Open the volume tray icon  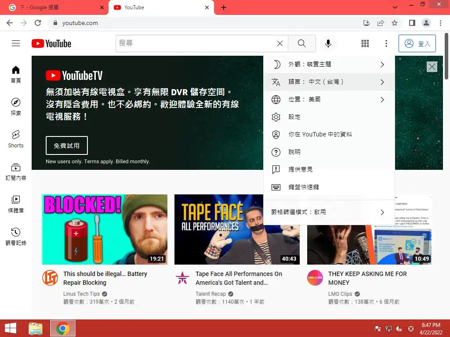399,329
